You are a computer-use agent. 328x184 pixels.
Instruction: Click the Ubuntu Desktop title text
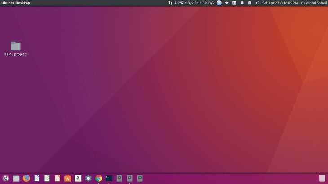click(16, 3)
